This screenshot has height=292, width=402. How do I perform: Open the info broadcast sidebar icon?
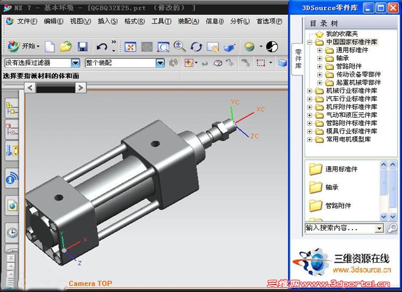click(12, 179)
